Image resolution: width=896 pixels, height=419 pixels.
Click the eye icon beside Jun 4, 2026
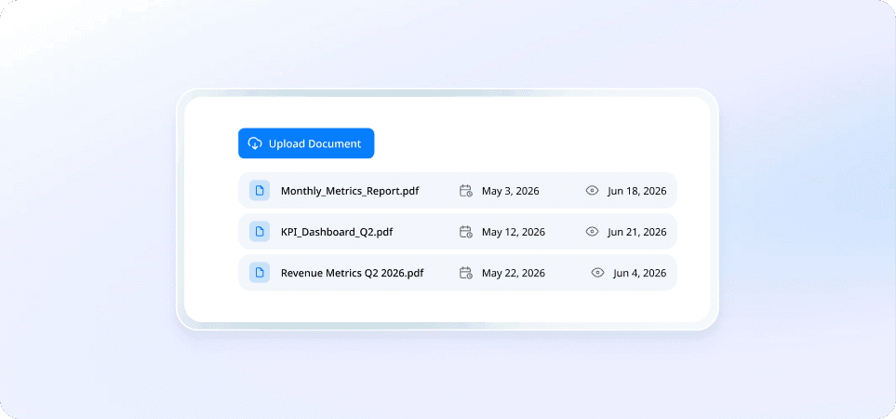click(x=597, y=273)
